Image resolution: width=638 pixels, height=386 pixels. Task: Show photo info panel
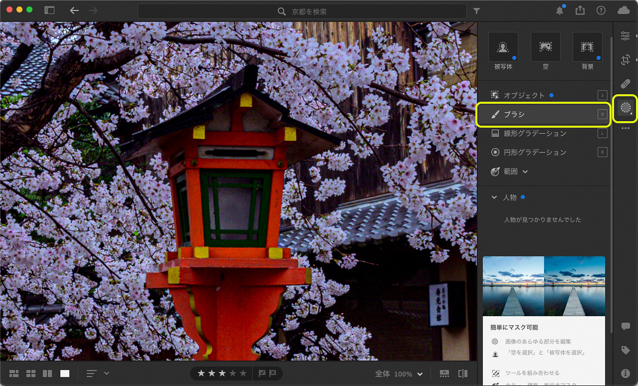(x=625, y=373)
